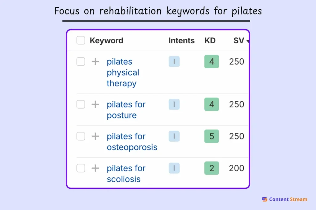Viewport: 316px width, 210px height.
Task: Select the intent badge next to pilates for scoliosis
Action: pyautogui.click(x=174, y=168)
